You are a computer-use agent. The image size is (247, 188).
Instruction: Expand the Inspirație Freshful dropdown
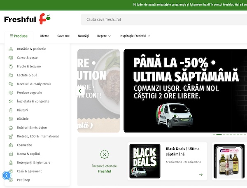[x=135, y=36]
